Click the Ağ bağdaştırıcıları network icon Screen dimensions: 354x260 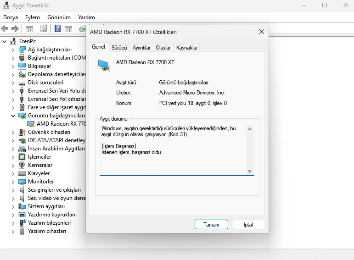[x=22, y=50]
